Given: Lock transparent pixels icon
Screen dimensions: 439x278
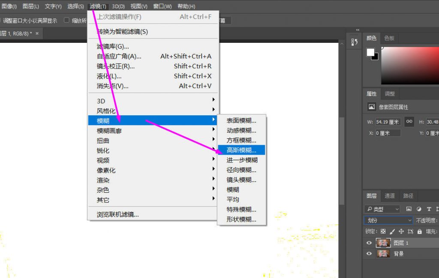Looking at the screenshot, I should click(383, 231).
